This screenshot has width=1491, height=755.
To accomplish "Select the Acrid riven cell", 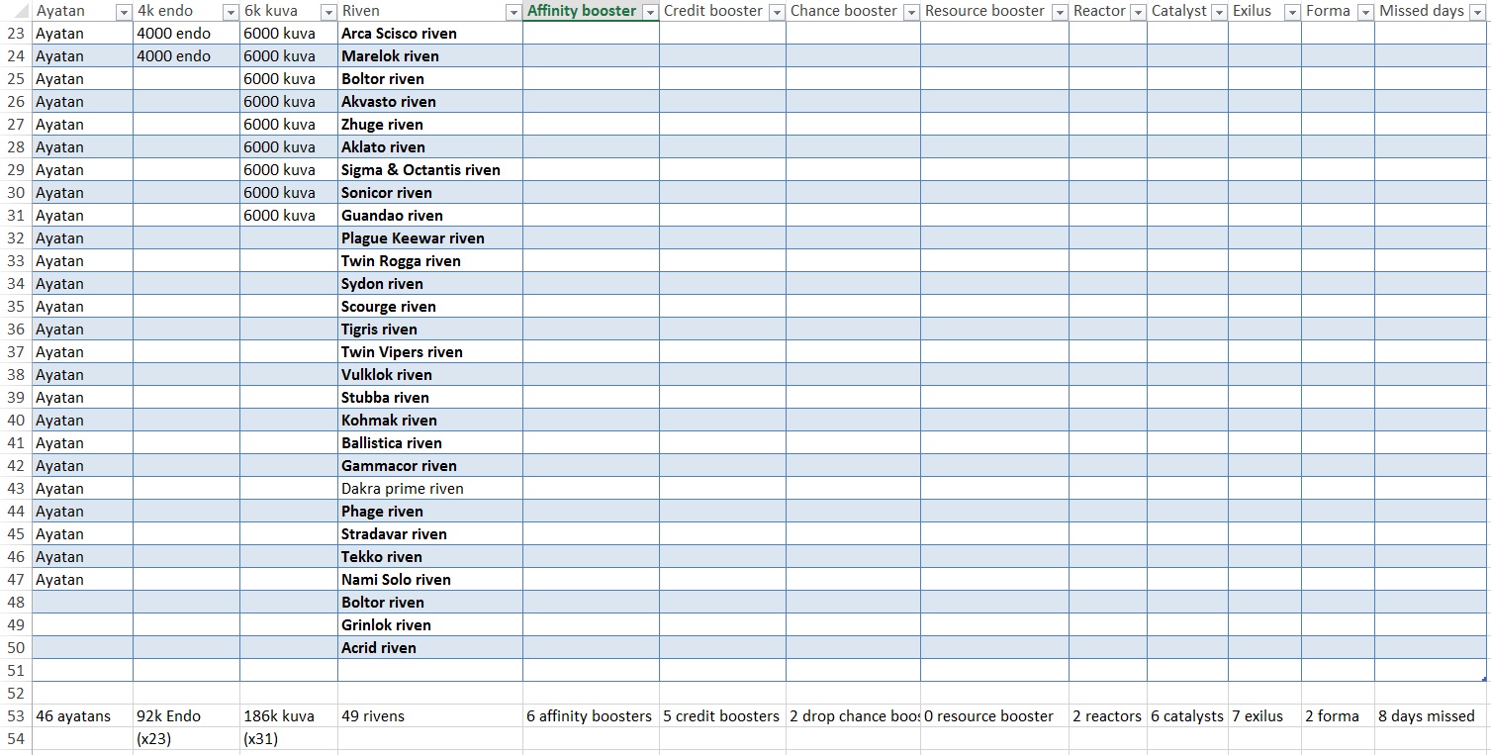I will point(430,647).
